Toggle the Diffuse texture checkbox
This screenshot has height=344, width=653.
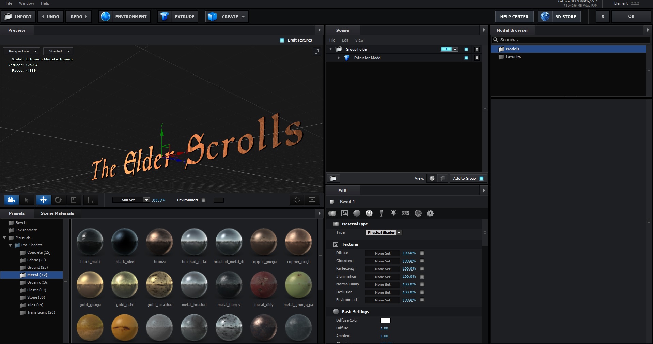(422, 253)
